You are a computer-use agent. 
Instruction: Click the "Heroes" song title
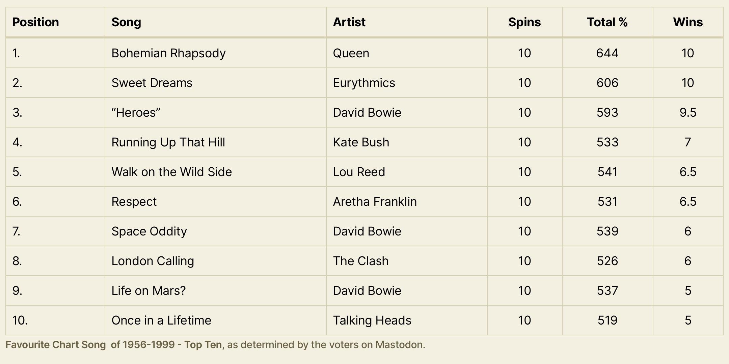(x=136, y=113)
